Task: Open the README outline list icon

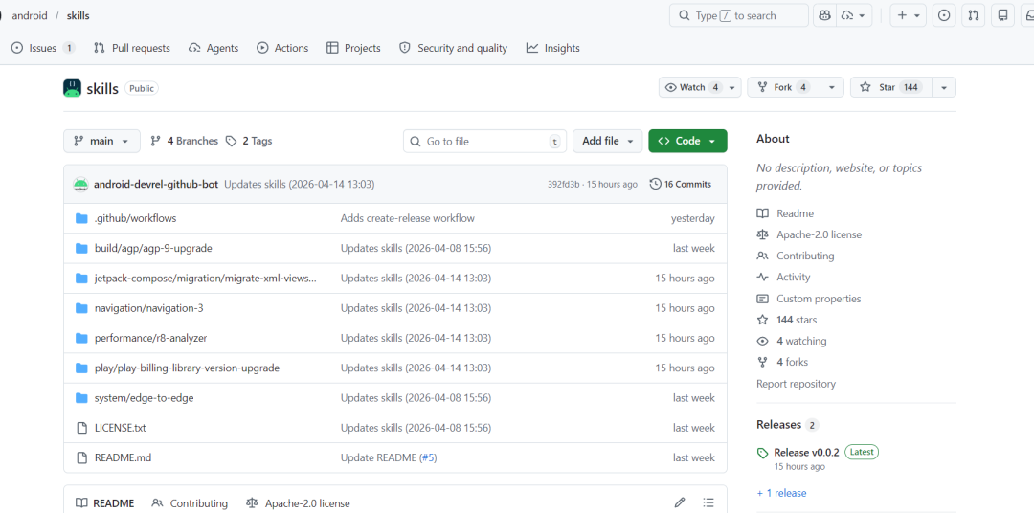Action: (x=708, y=503)
